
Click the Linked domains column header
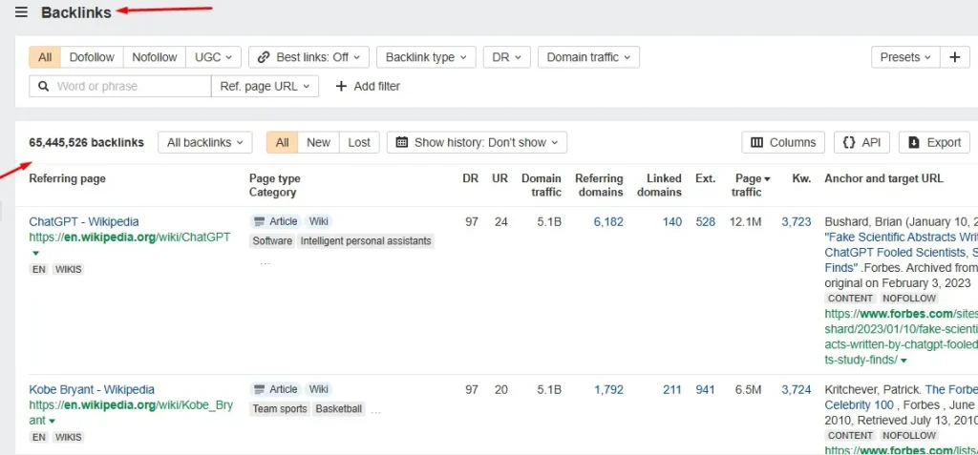click(659, 185)
